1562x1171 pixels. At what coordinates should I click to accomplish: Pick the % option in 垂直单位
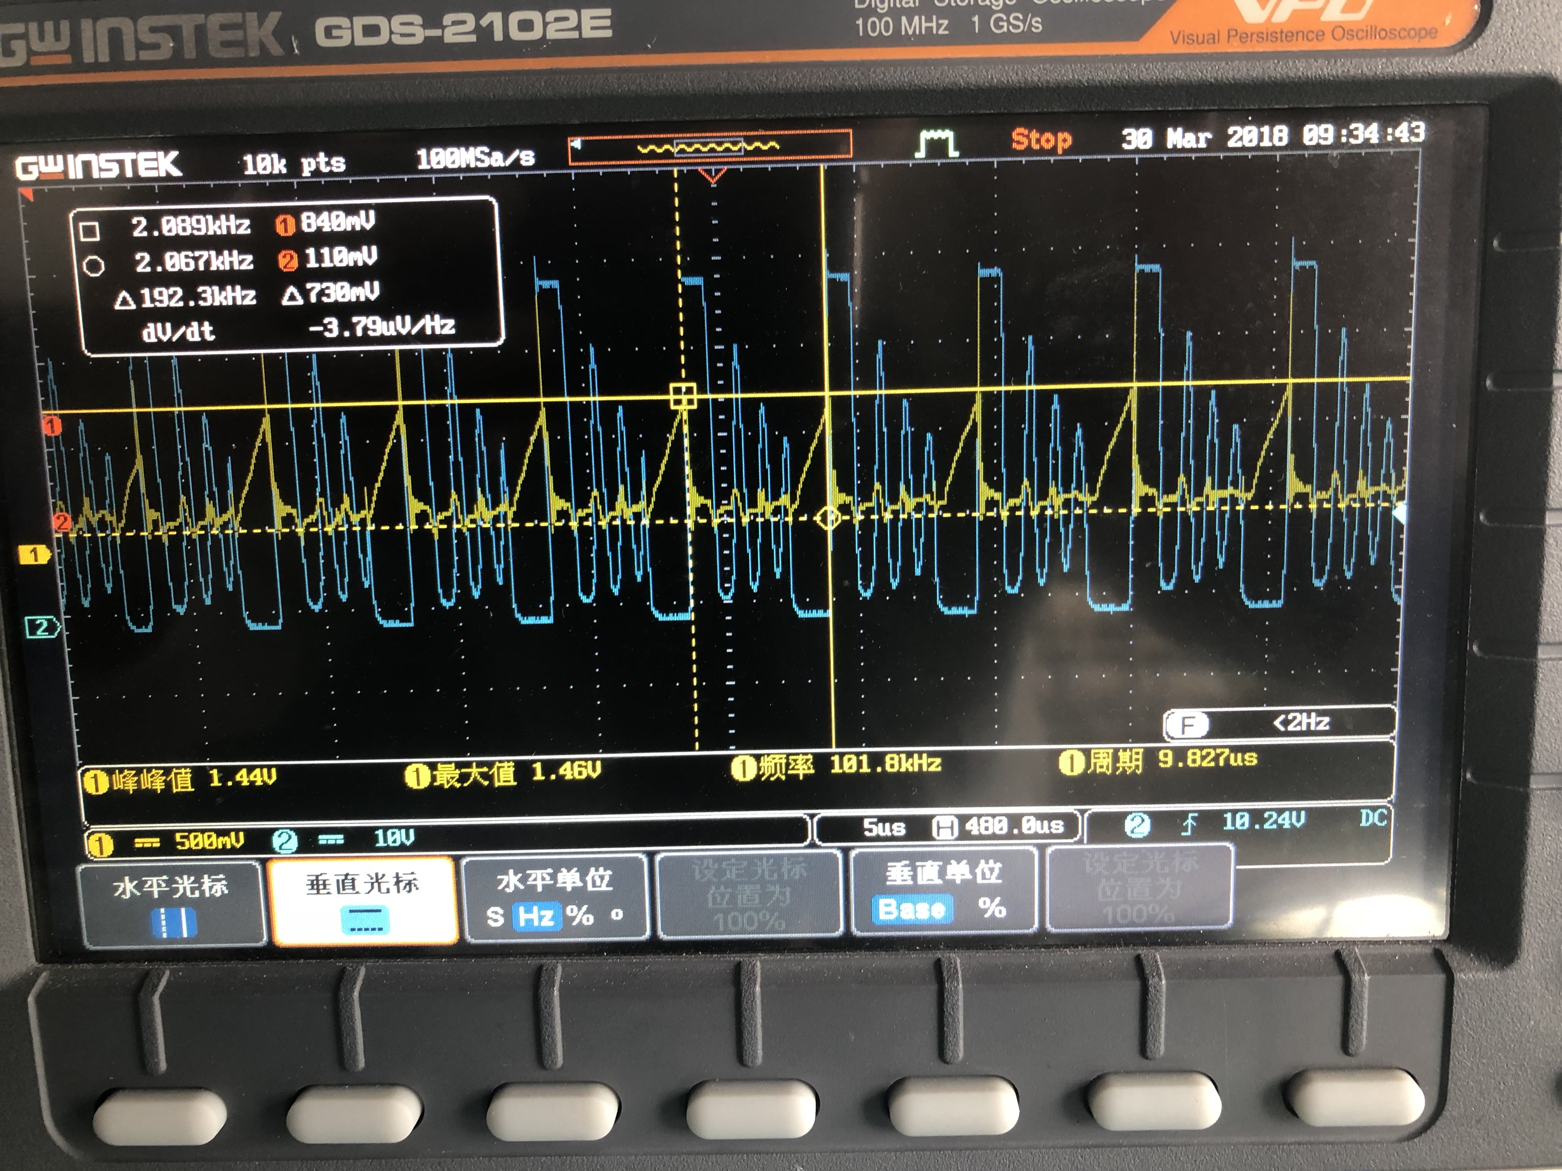coord(992,908)
